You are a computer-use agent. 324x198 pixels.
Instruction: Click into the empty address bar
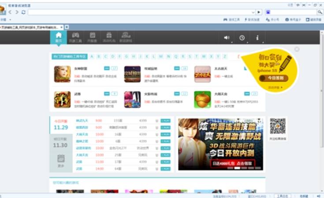pos(139,12)
